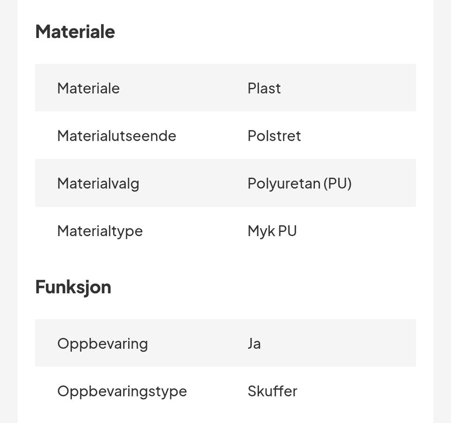Click the Materiale section heading
This screenshot has width=451, height=423.
75,32
